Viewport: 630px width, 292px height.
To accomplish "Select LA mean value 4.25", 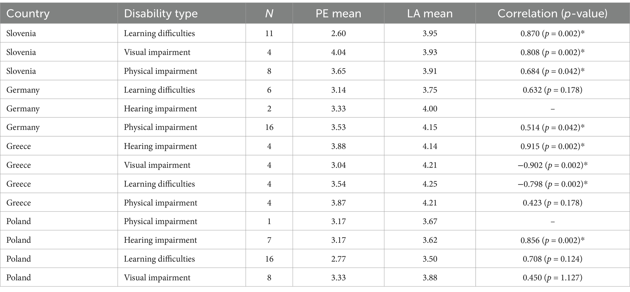I will pyautogui.click(x=430, y=184).
